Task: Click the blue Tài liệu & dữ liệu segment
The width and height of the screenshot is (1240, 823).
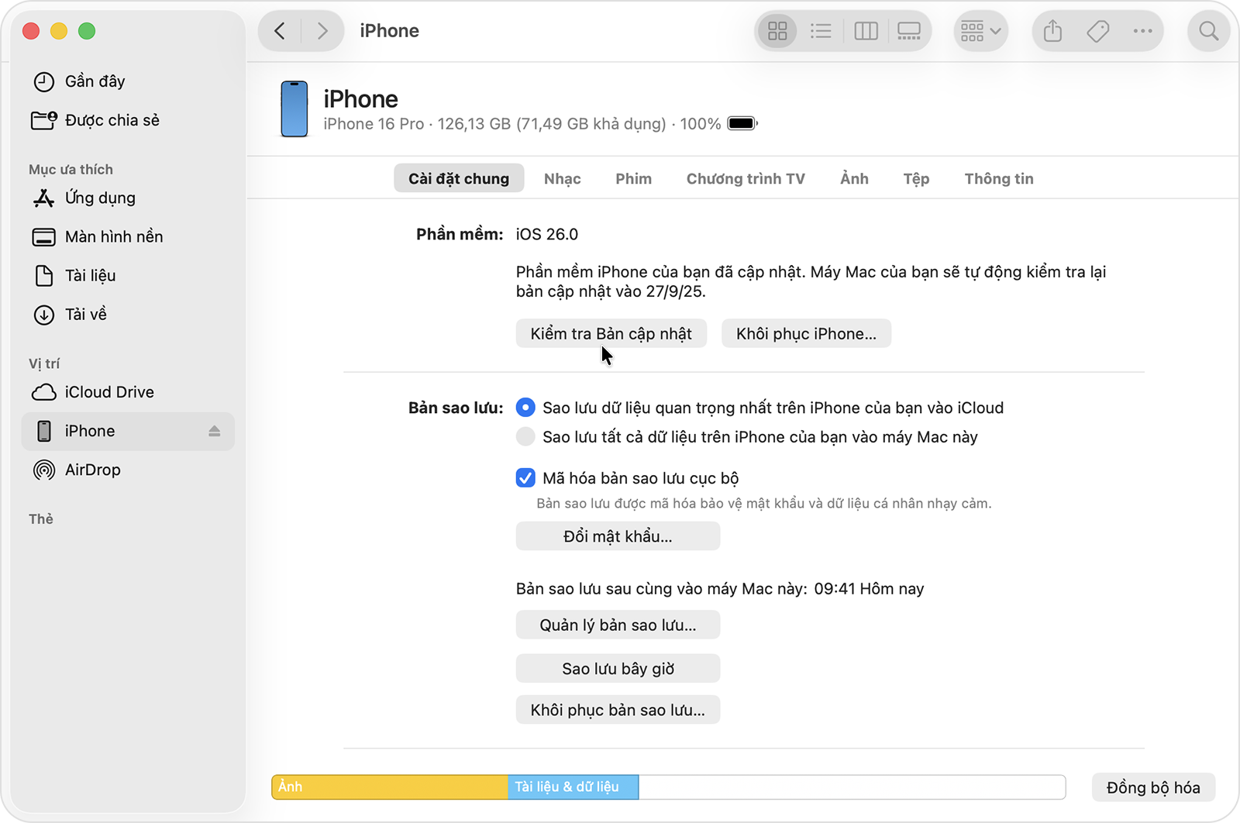Action: tap(573, 787)
